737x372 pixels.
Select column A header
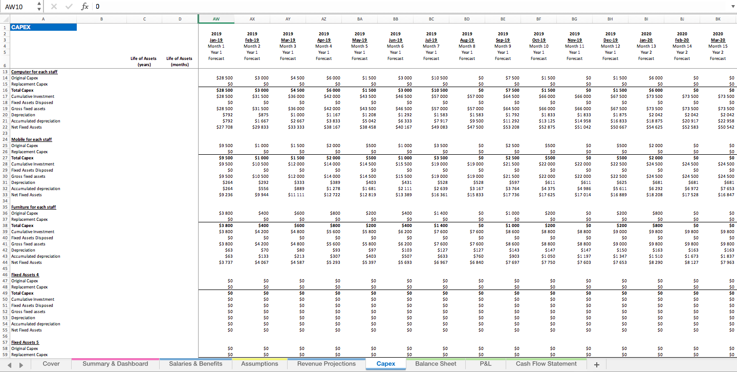click(43, 18)
